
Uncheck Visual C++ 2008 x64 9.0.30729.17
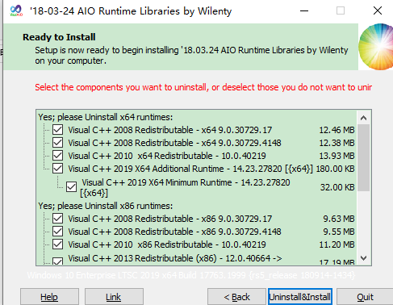coord(58,130)
